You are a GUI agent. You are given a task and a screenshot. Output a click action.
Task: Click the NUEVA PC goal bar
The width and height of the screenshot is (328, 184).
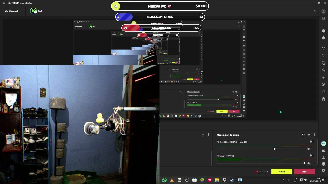pyautogui.click(x=160, y=6)
